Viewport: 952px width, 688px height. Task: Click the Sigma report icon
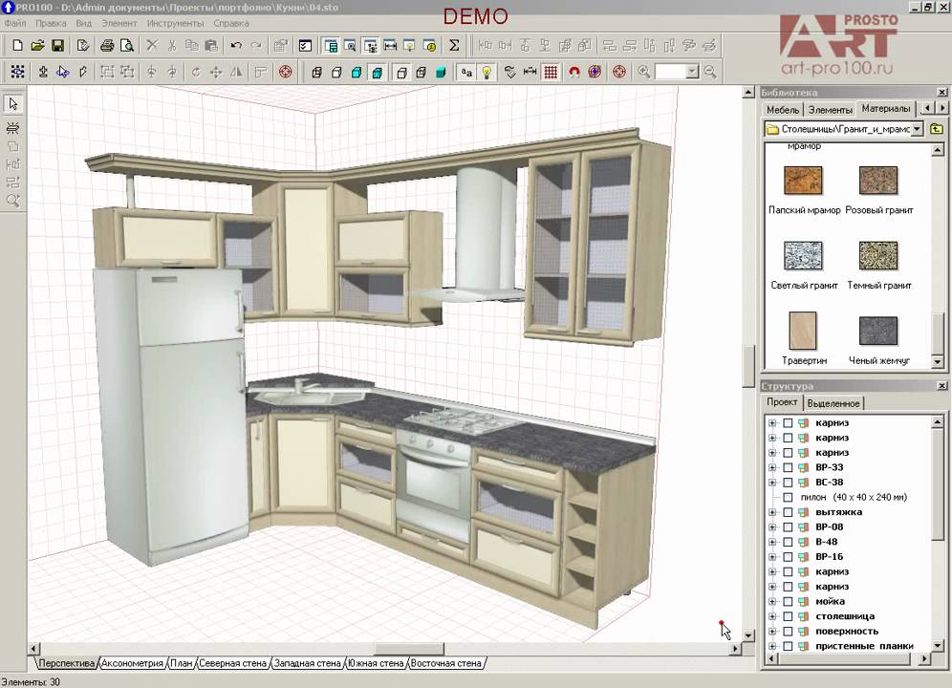click(x=454, y=45)
